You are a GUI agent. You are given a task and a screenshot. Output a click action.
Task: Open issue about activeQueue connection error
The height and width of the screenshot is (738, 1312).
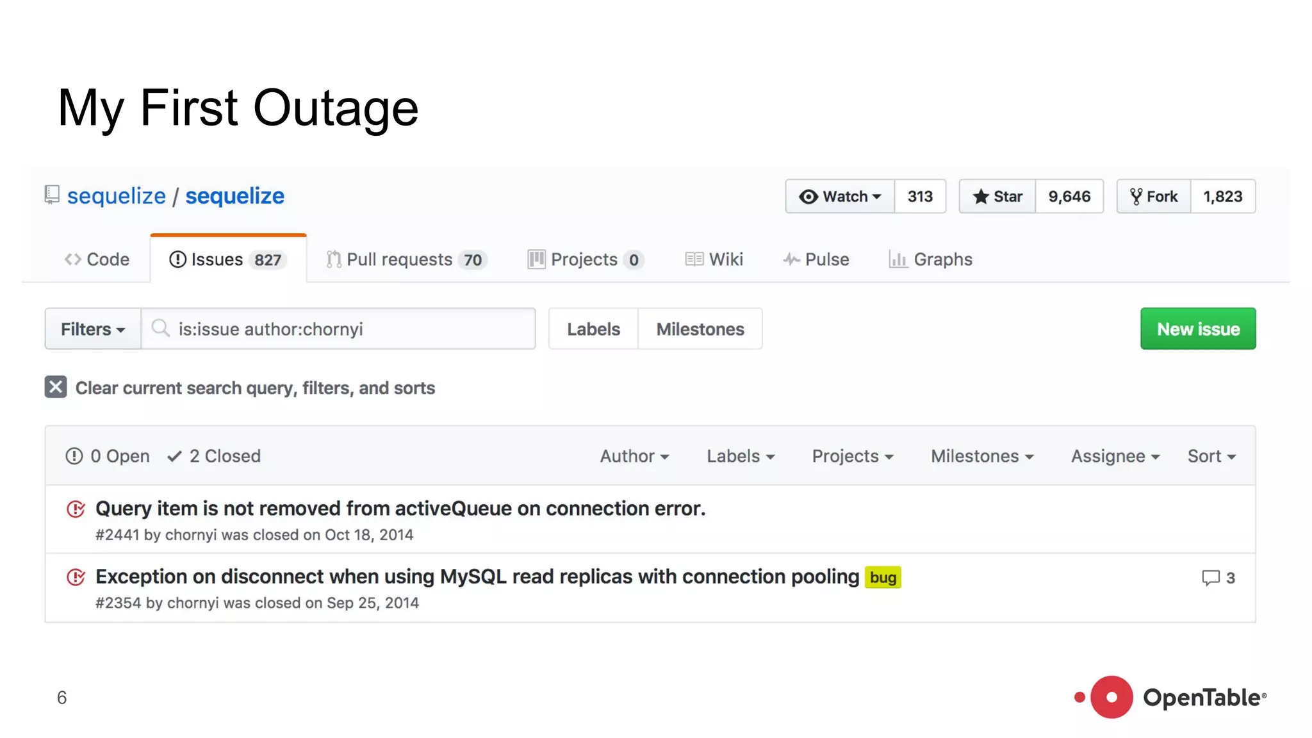[x=400, y=509]
